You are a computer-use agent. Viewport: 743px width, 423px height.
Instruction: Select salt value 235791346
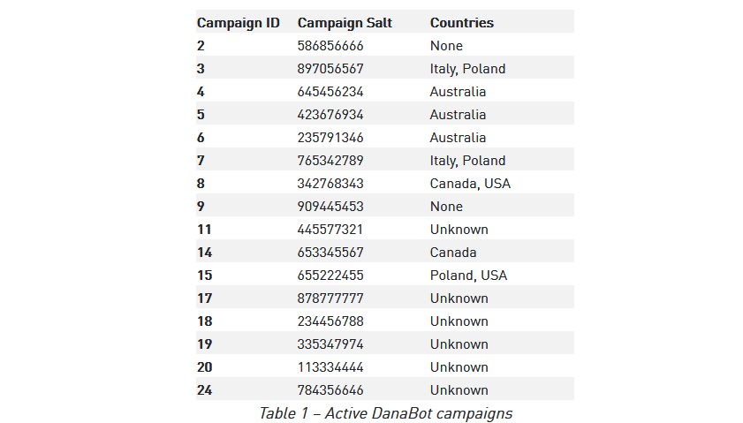[x=330, y=138]
